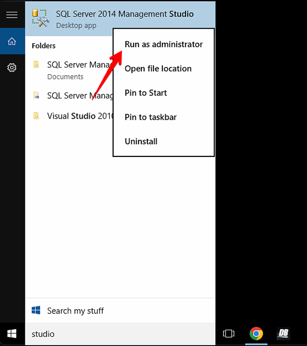
Task: Open the DB app in taskbar
Action: coord(283,334)
